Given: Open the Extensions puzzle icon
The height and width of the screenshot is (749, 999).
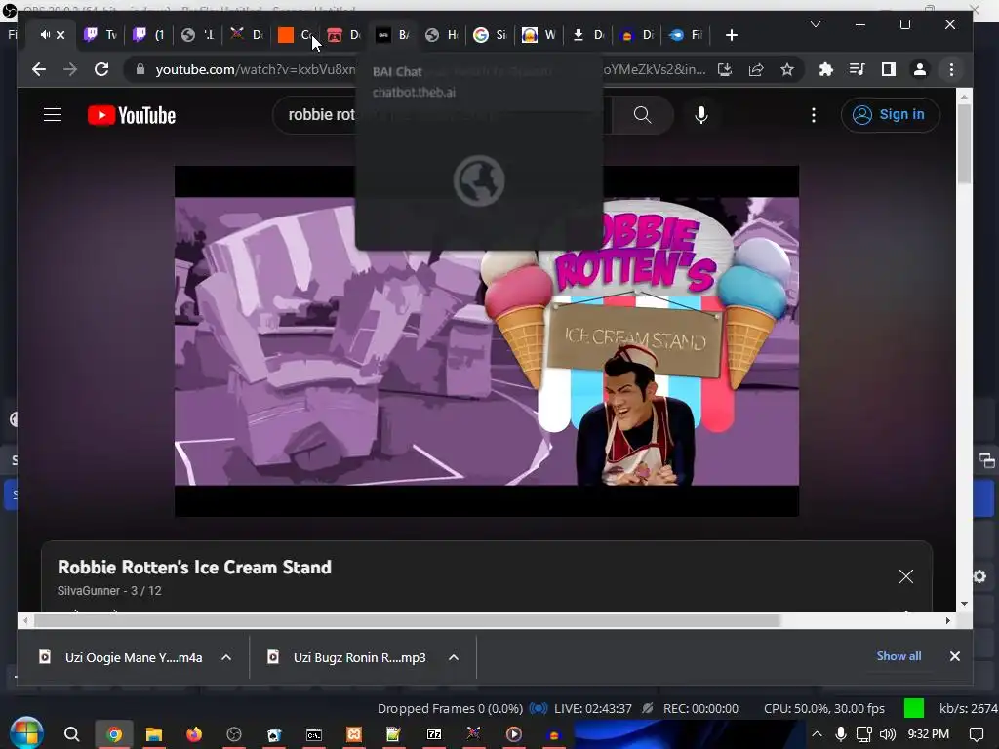Looking at the screenshot, I should click(x=825, y=69).
